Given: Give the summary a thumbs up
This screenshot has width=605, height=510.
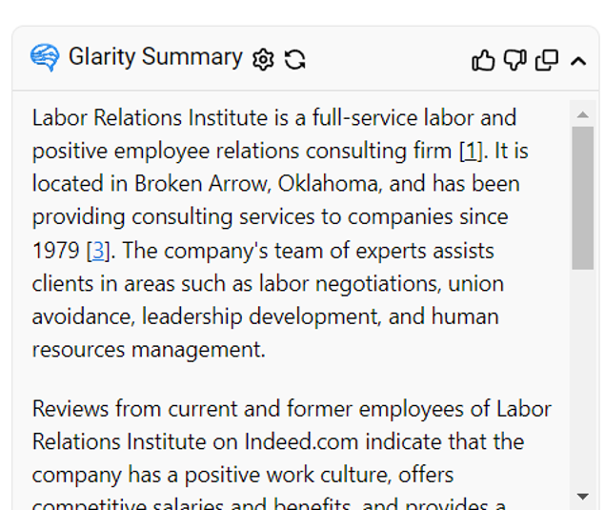Looking at the screenshot, I should coord(483,60).
